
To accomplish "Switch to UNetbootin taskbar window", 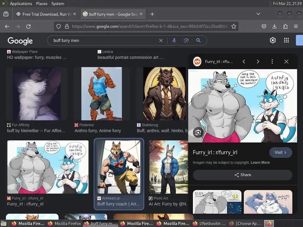I will click(210, 223).
